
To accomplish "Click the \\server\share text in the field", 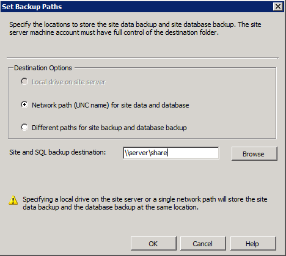I will pos(146,153).
